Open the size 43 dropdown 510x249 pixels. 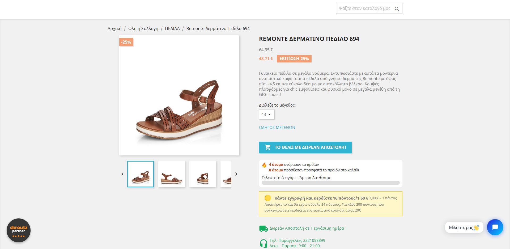266,114
